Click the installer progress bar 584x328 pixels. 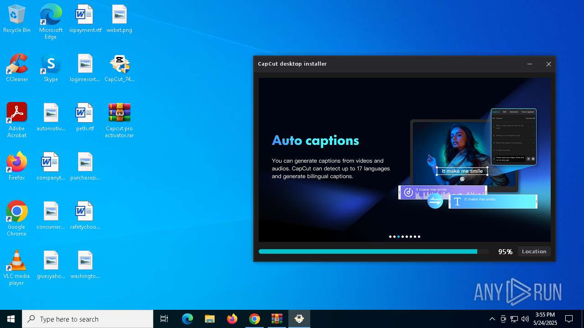374,251
